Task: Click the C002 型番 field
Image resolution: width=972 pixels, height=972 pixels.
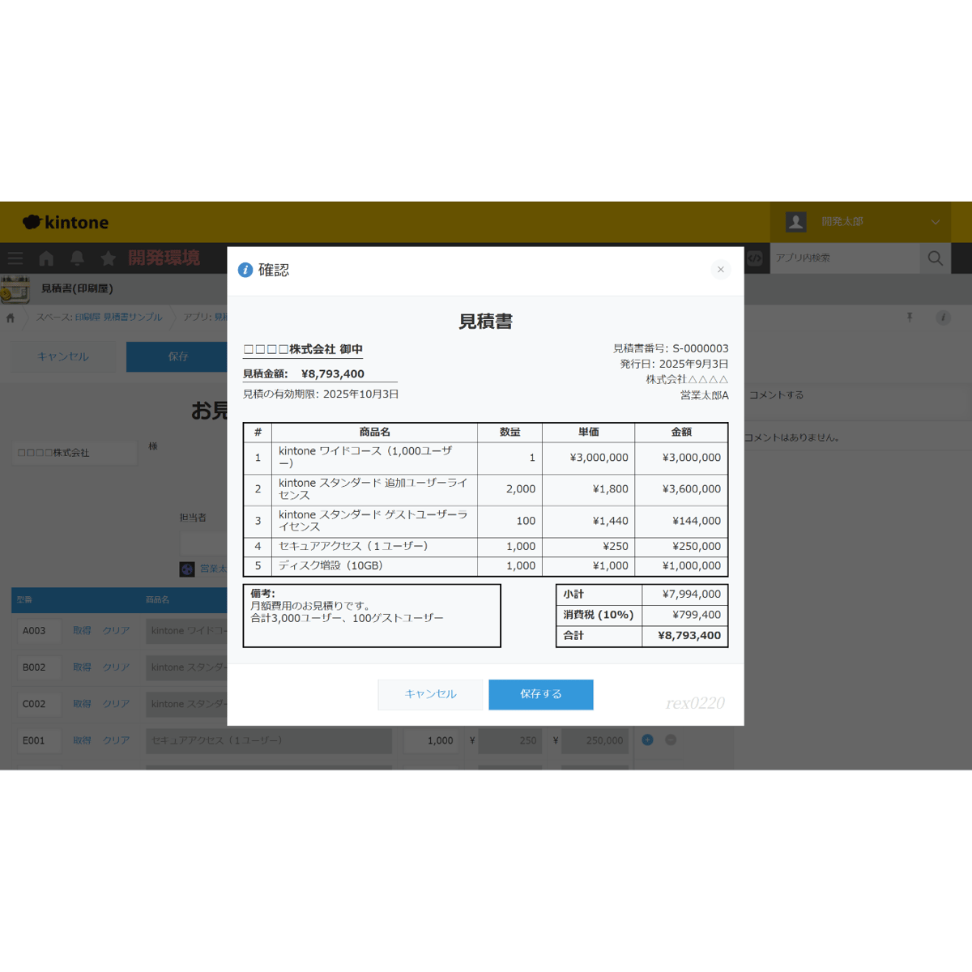Action: click(x=40, y=704)
